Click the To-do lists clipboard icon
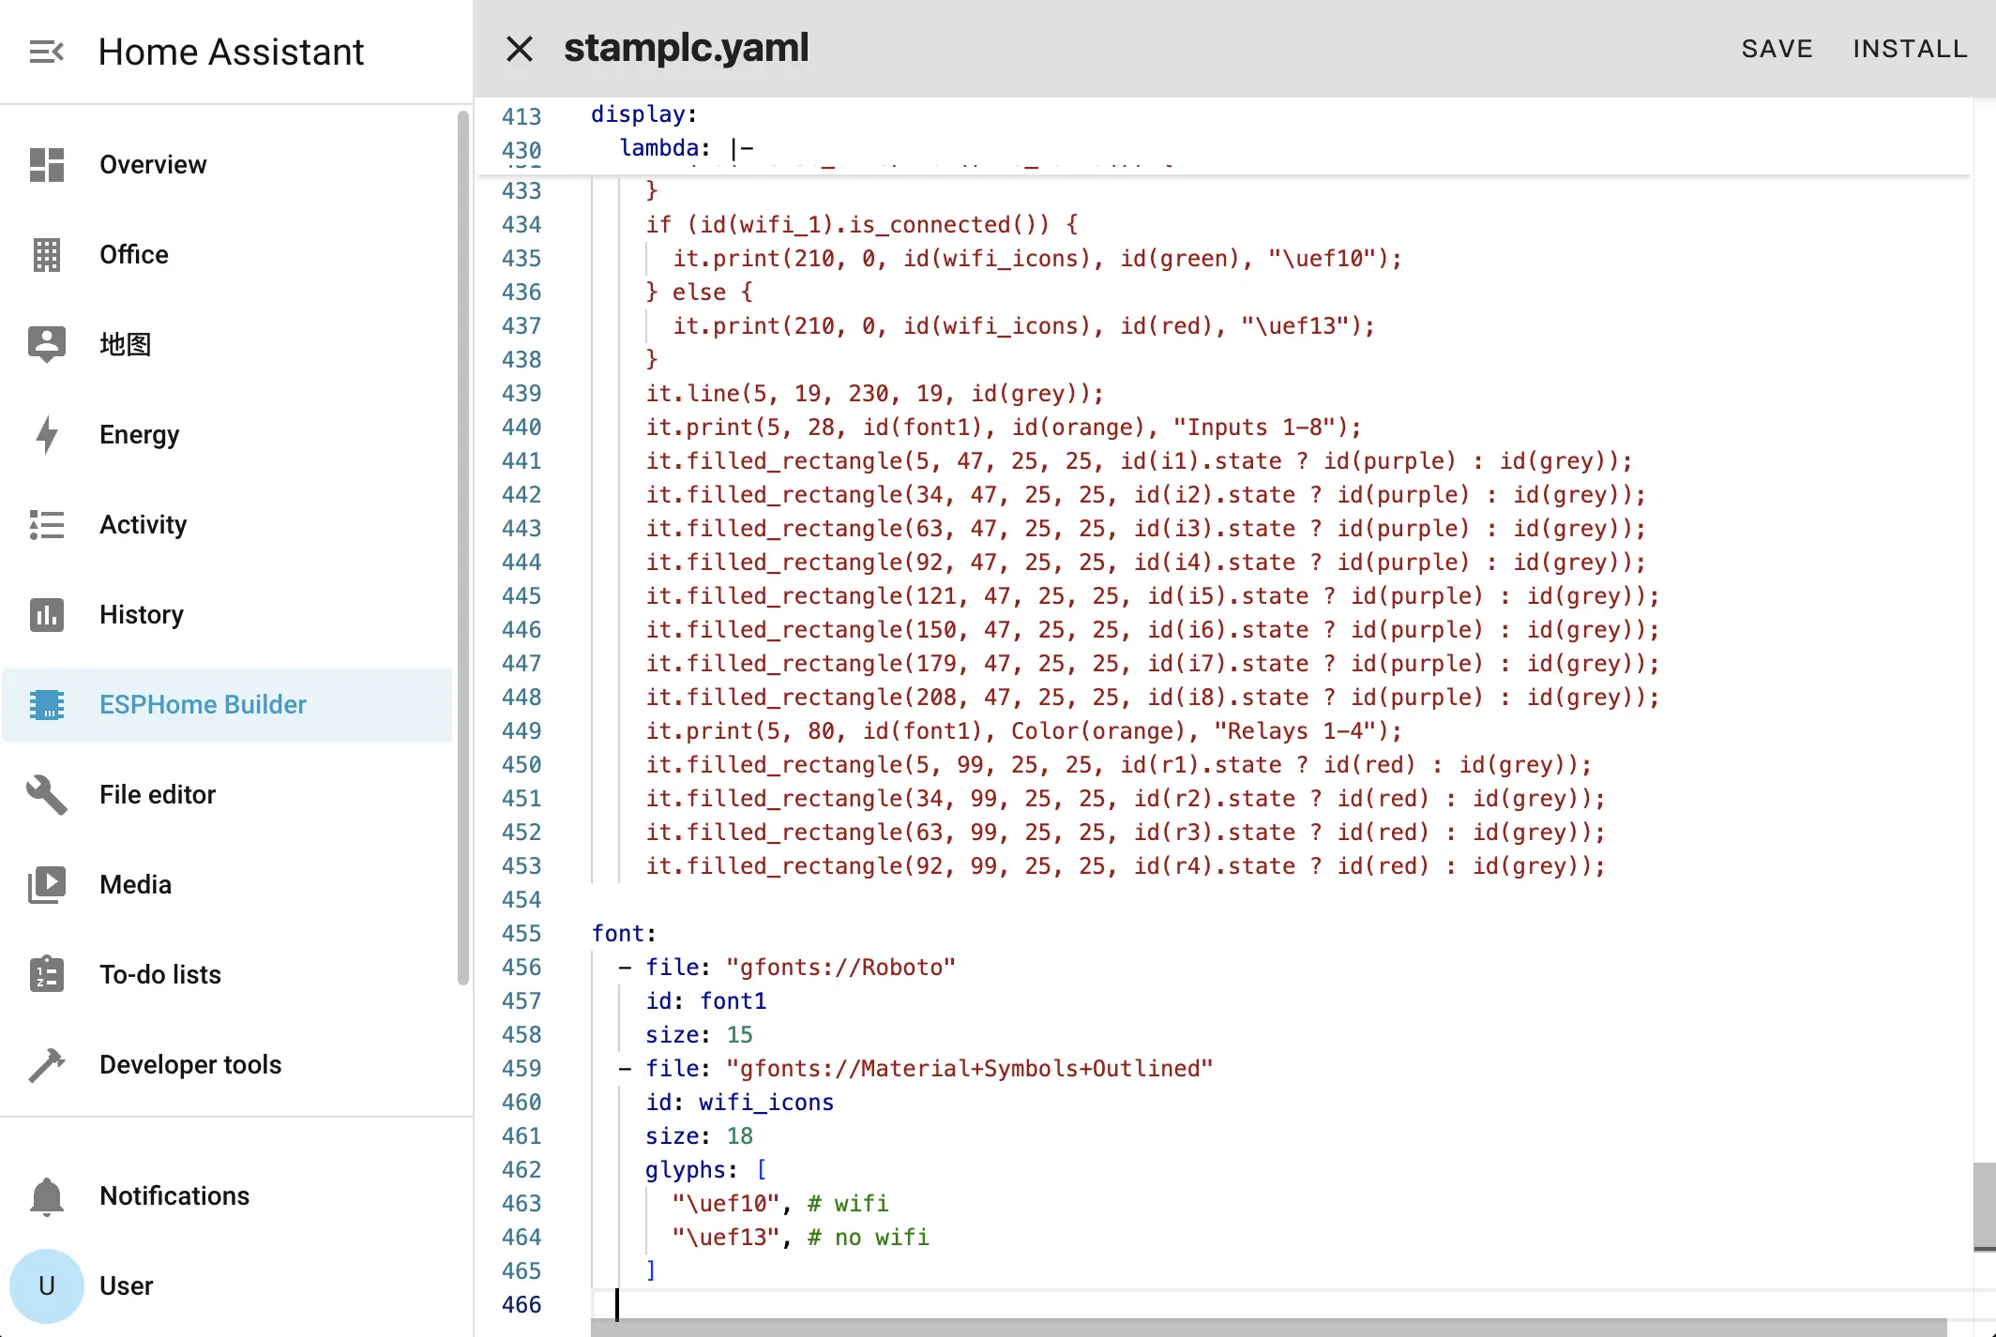 point(46,975)
